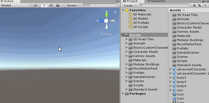Screen dimensions: 209x103
Task: Open the Gizmos dropdown menu
Action: (x=73, y=5)
